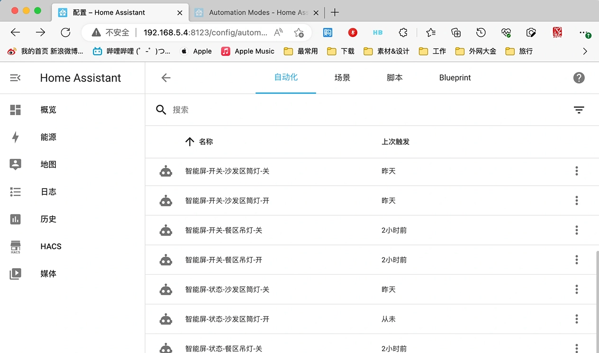
Task: Click robot icon of 智能屏-开关-沙发区筒灯-关
Action: pyautogui.click(x=166, y=171)
